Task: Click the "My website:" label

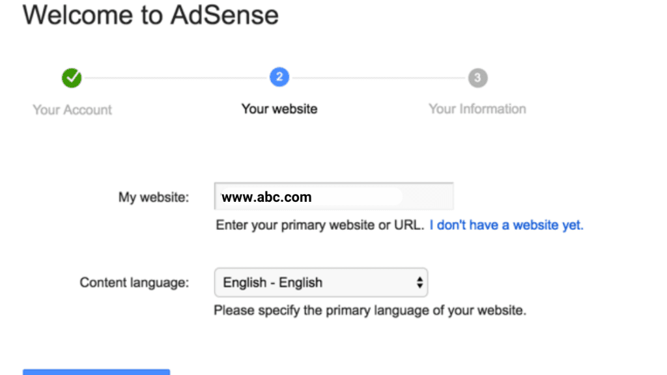Action: point(154,197)
